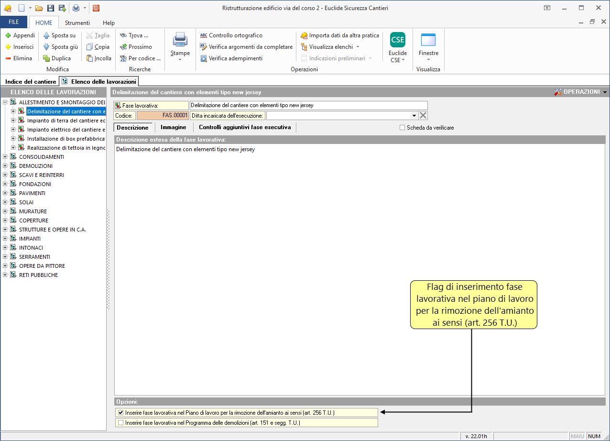Open the Euclide CSE tool
This screenshot has width=610, height=441.
[x=397, y=40]
